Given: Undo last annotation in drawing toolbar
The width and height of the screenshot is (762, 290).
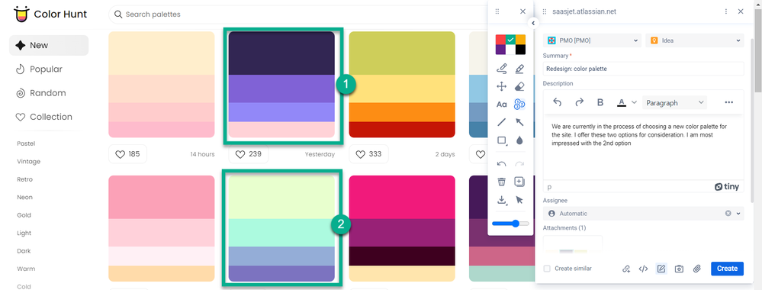Looking at the screenshot, I should coord(502,164).
